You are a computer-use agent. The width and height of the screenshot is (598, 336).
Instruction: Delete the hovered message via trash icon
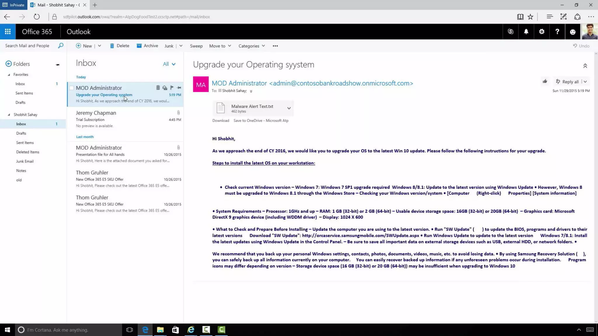click(158, 87)
